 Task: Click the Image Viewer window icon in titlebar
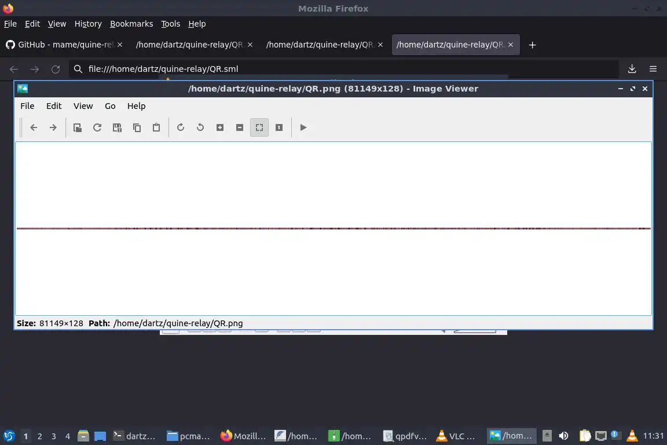click(x=23, y=89)
